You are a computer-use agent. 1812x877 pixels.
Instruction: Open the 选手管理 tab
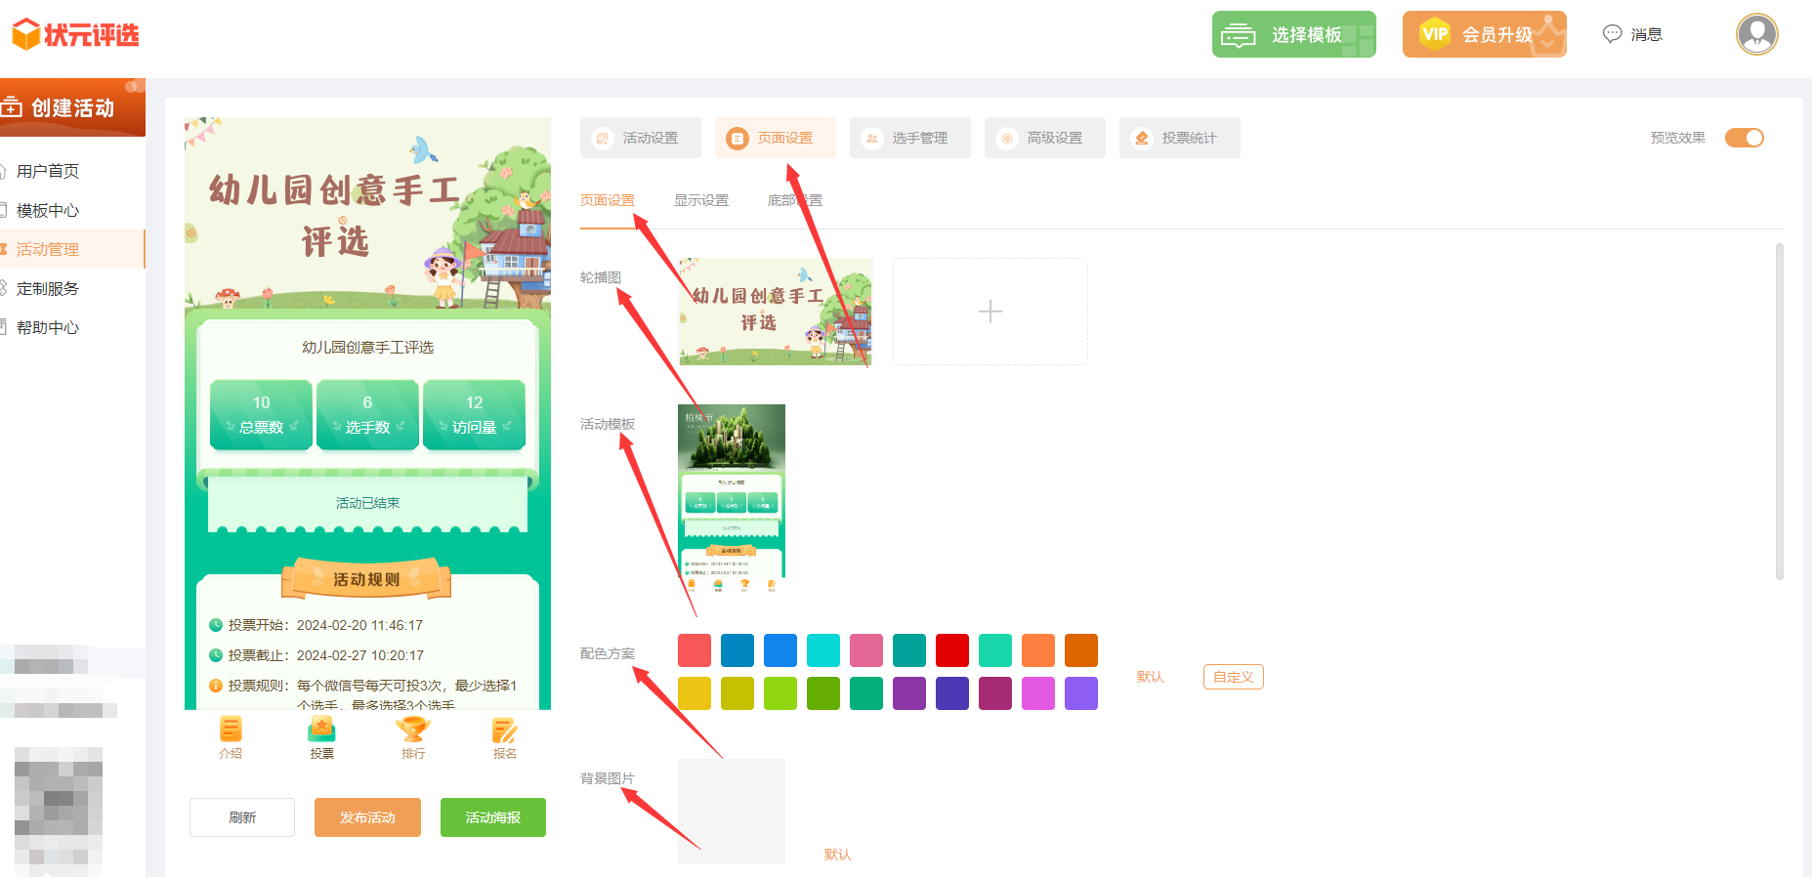point(909,138)
